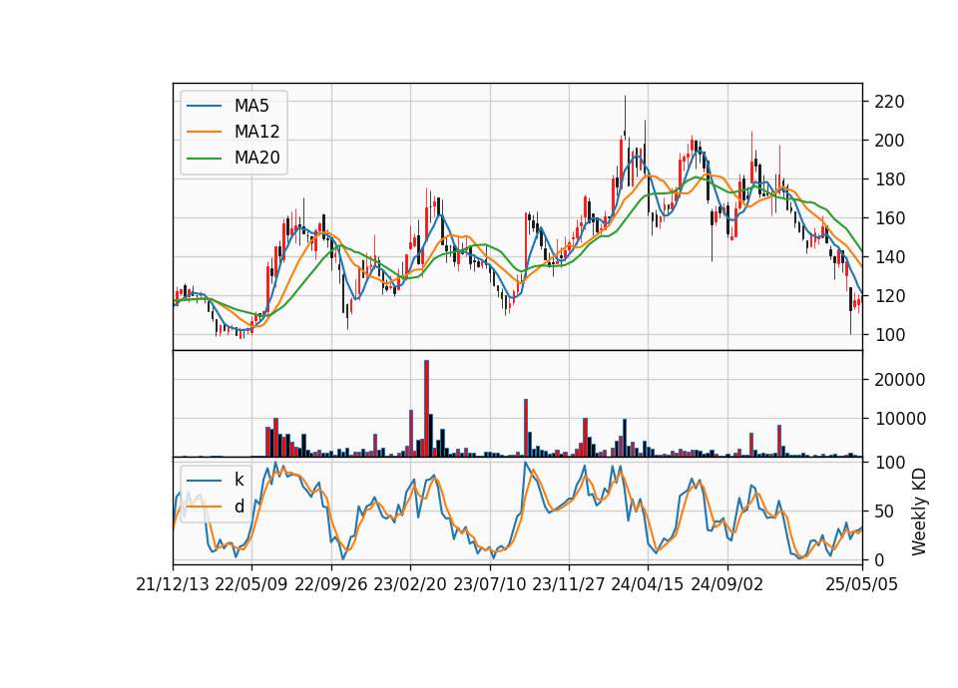The width and height of the screenshot is (958, 688).
Task: Click the tallest volume bar near 23/02/20
Action: point(426,409)
